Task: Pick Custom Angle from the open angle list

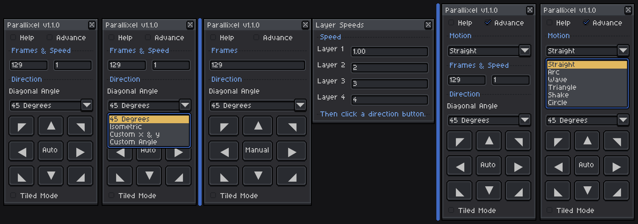Action: pyautogui.click(x=133, y=142)
